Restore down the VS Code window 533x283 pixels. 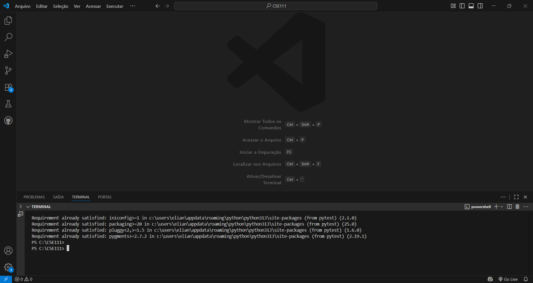point(509,6)
